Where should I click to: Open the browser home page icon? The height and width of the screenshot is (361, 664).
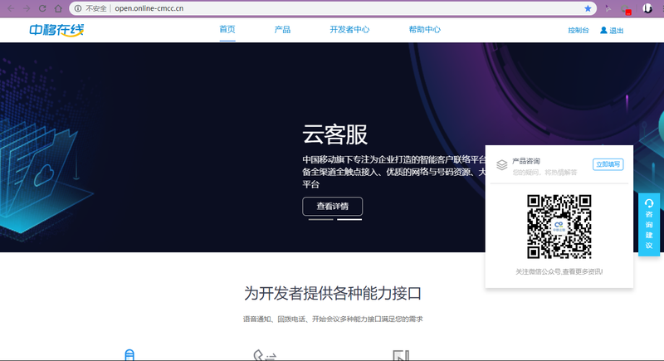pos(57,8)
